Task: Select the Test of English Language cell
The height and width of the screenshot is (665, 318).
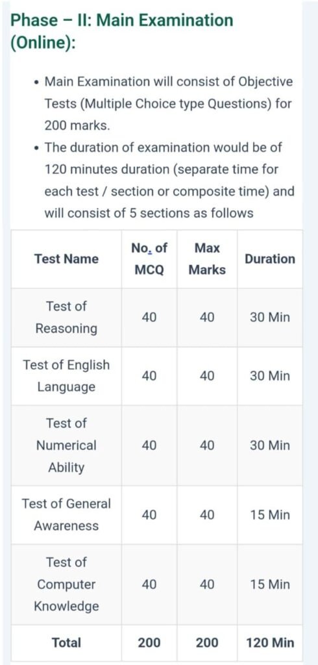Action: (x=66, y=376)
